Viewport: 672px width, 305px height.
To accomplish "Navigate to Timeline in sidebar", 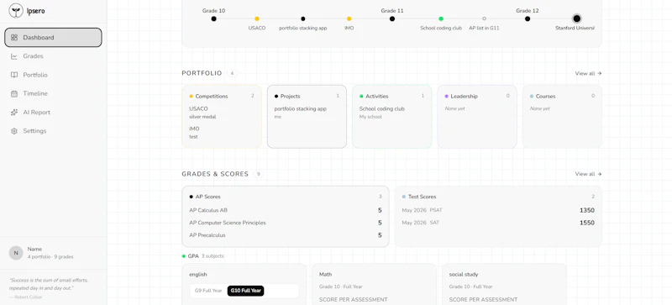I will (53, 93).
